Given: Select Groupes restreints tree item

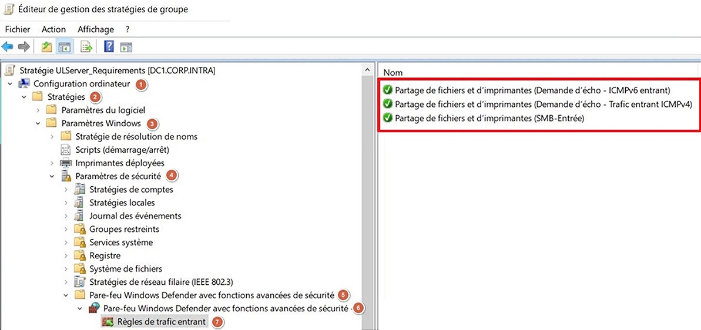Looking at the screenshot, I should pos(125,229).
